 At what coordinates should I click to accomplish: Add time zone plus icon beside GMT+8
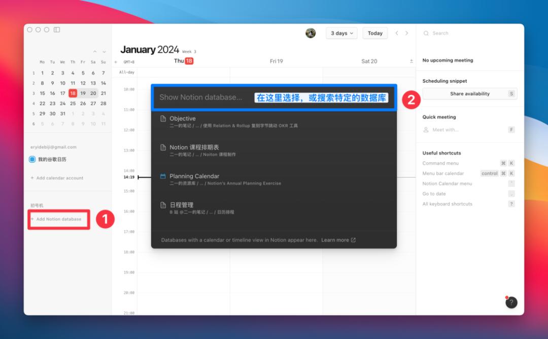[x=116, y=62]
